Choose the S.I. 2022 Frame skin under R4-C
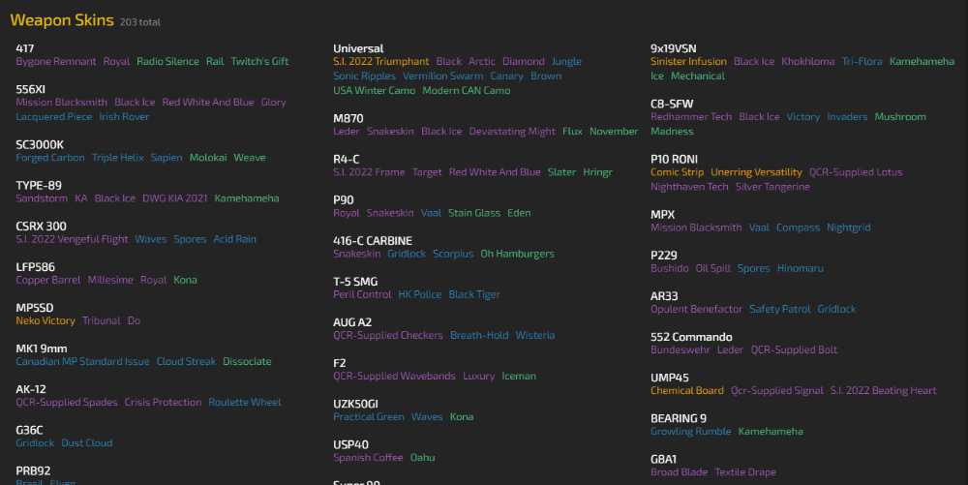 (x=369, y=172)
